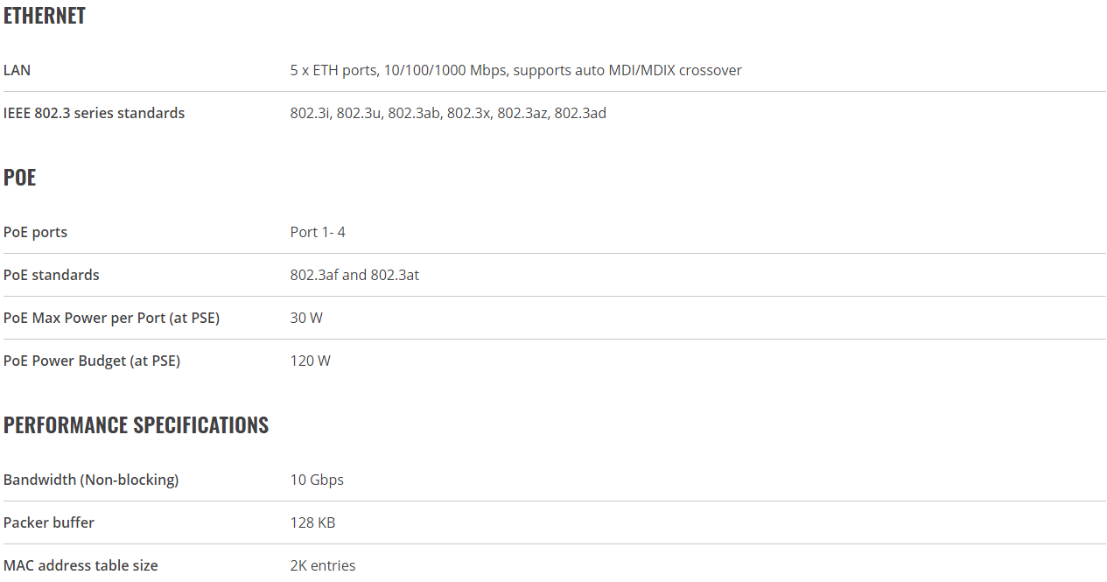Click the Port 1- 4 value
The height and width of the screenshot is (582, 1107).
point(318,232)
